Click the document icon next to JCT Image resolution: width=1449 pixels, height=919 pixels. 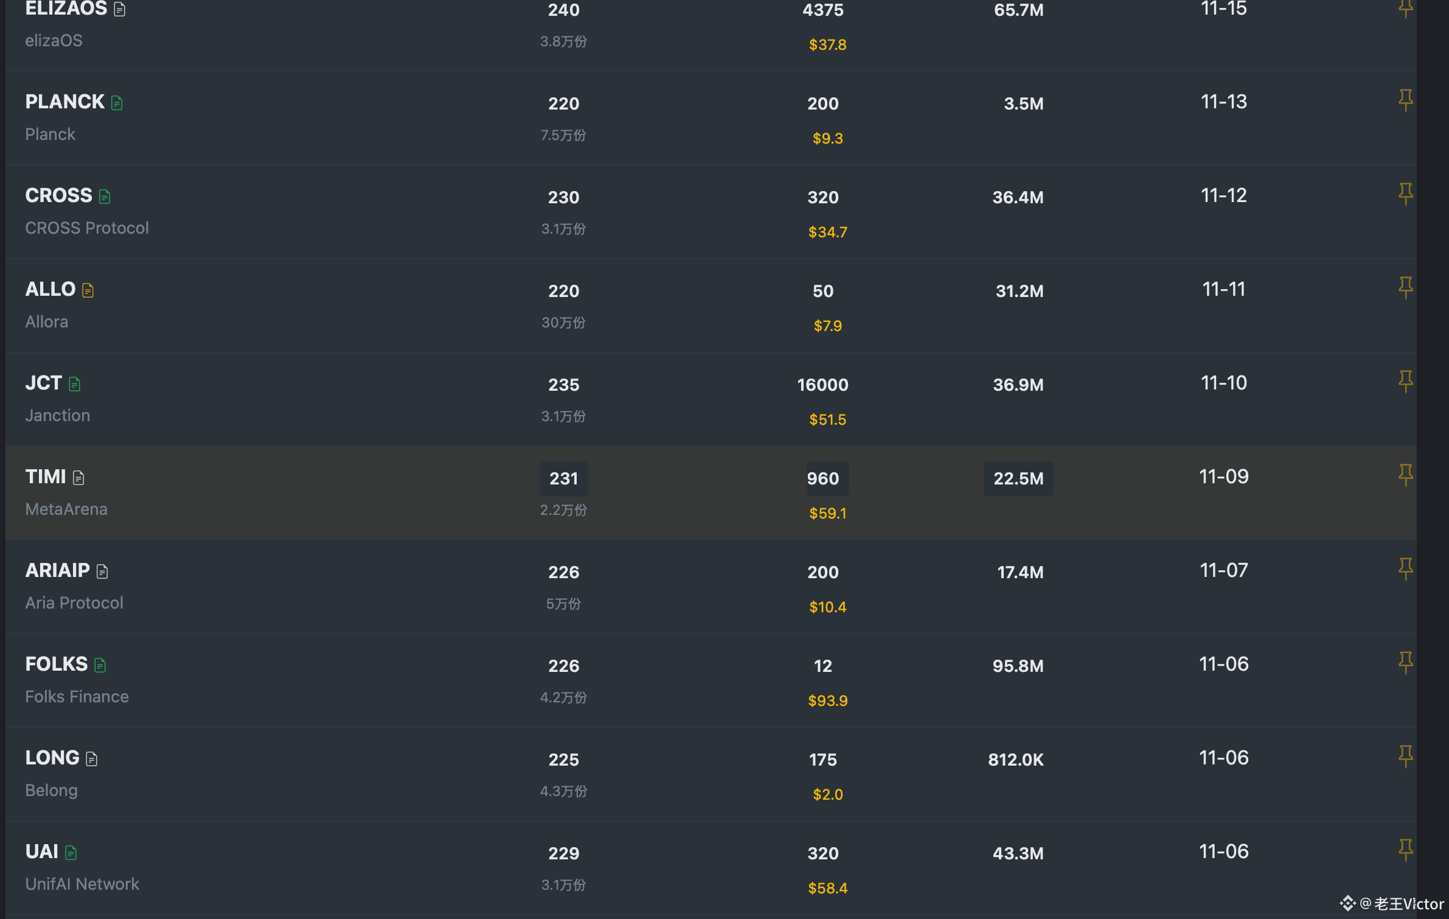[75, 384]
